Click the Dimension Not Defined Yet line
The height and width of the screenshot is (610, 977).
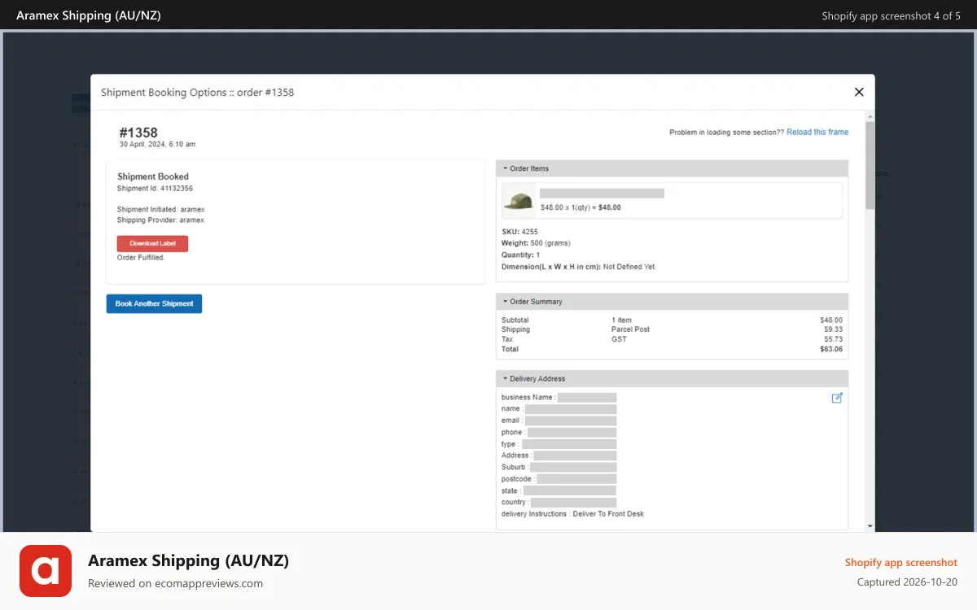pos(579,267)
